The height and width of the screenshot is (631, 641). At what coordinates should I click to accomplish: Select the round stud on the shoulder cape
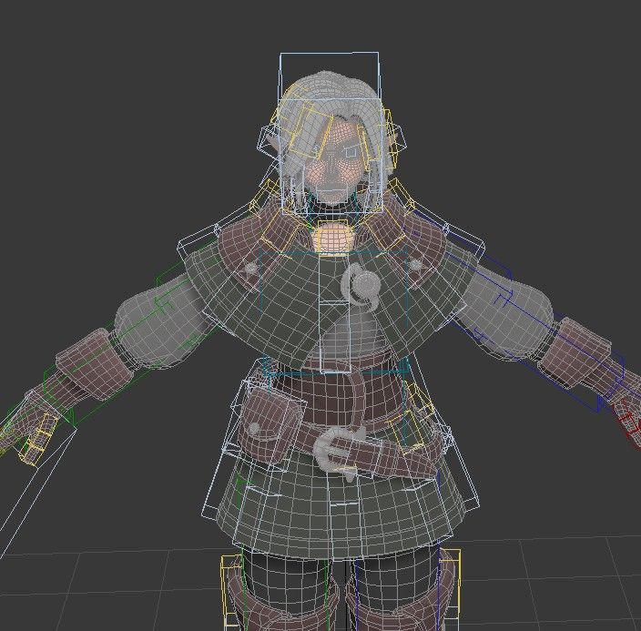point(251,268)
